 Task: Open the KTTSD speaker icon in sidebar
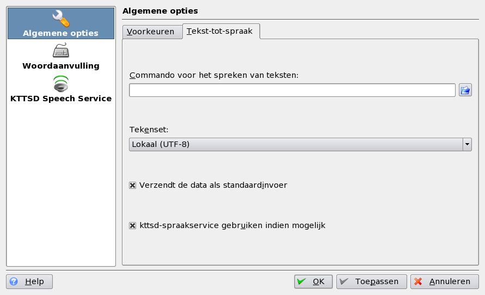click(x=60, y=84)
